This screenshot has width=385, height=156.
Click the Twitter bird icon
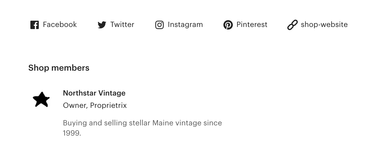[102, 25]
